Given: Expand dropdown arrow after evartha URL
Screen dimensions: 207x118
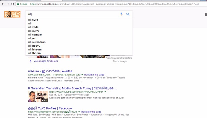Looking at the screenshot, I should pos(82,75).
